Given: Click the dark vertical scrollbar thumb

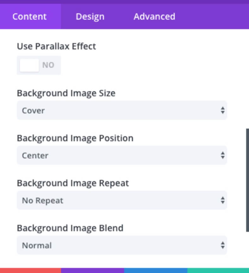Looking at the screenshot, I should [248, 180].
